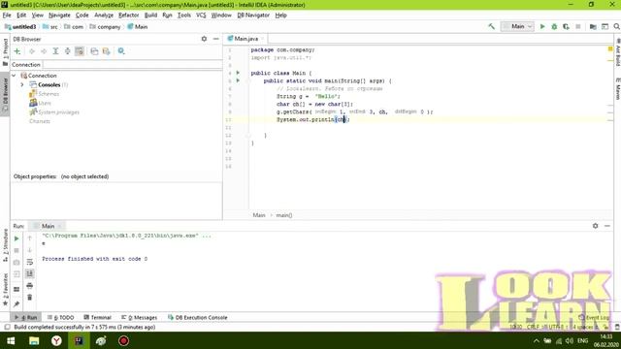
Task: Open the Structure side tool window
Action: [5, 245]
